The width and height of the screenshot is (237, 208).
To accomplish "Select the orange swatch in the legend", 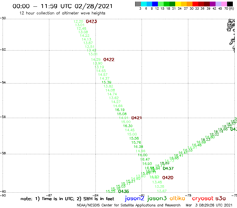I will click(x=190, y=4).
